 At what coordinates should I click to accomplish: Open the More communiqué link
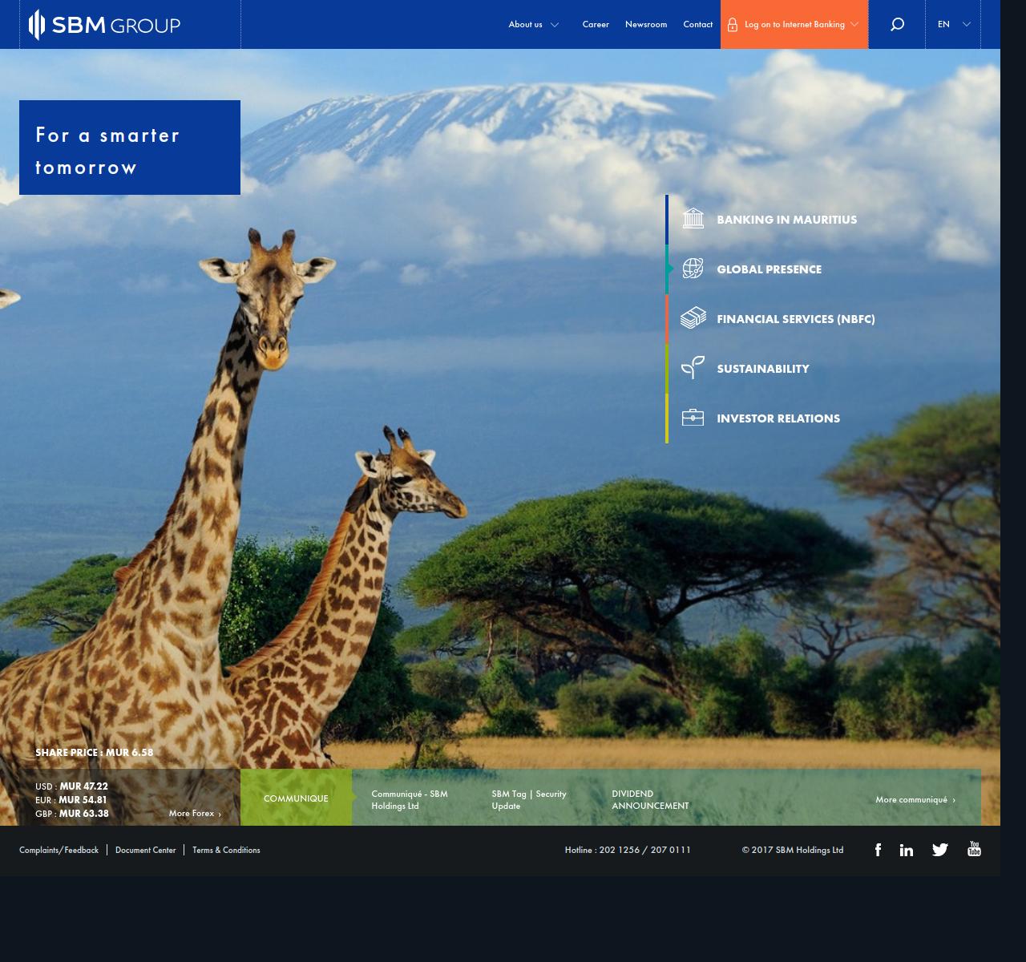(915, 799)
